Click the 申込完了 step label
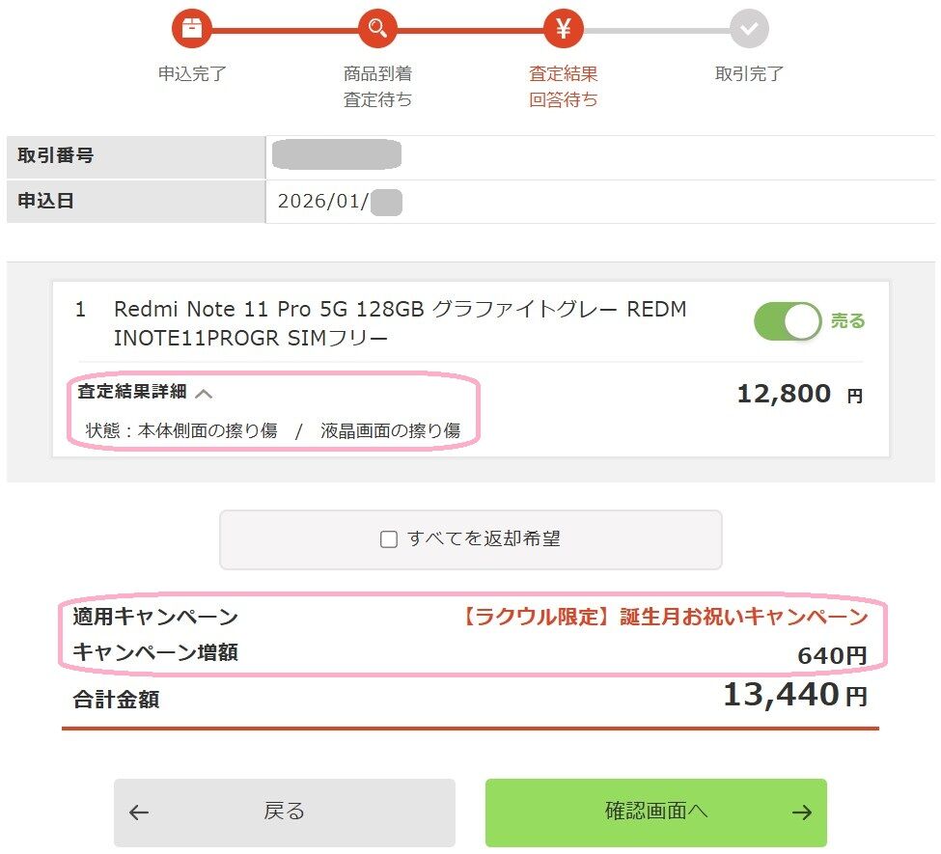The image size is (941, 854). (192, 74)
